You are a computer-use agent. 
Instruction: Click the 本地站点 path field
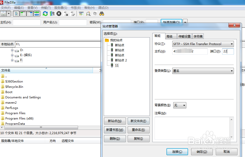pos(58,44)
